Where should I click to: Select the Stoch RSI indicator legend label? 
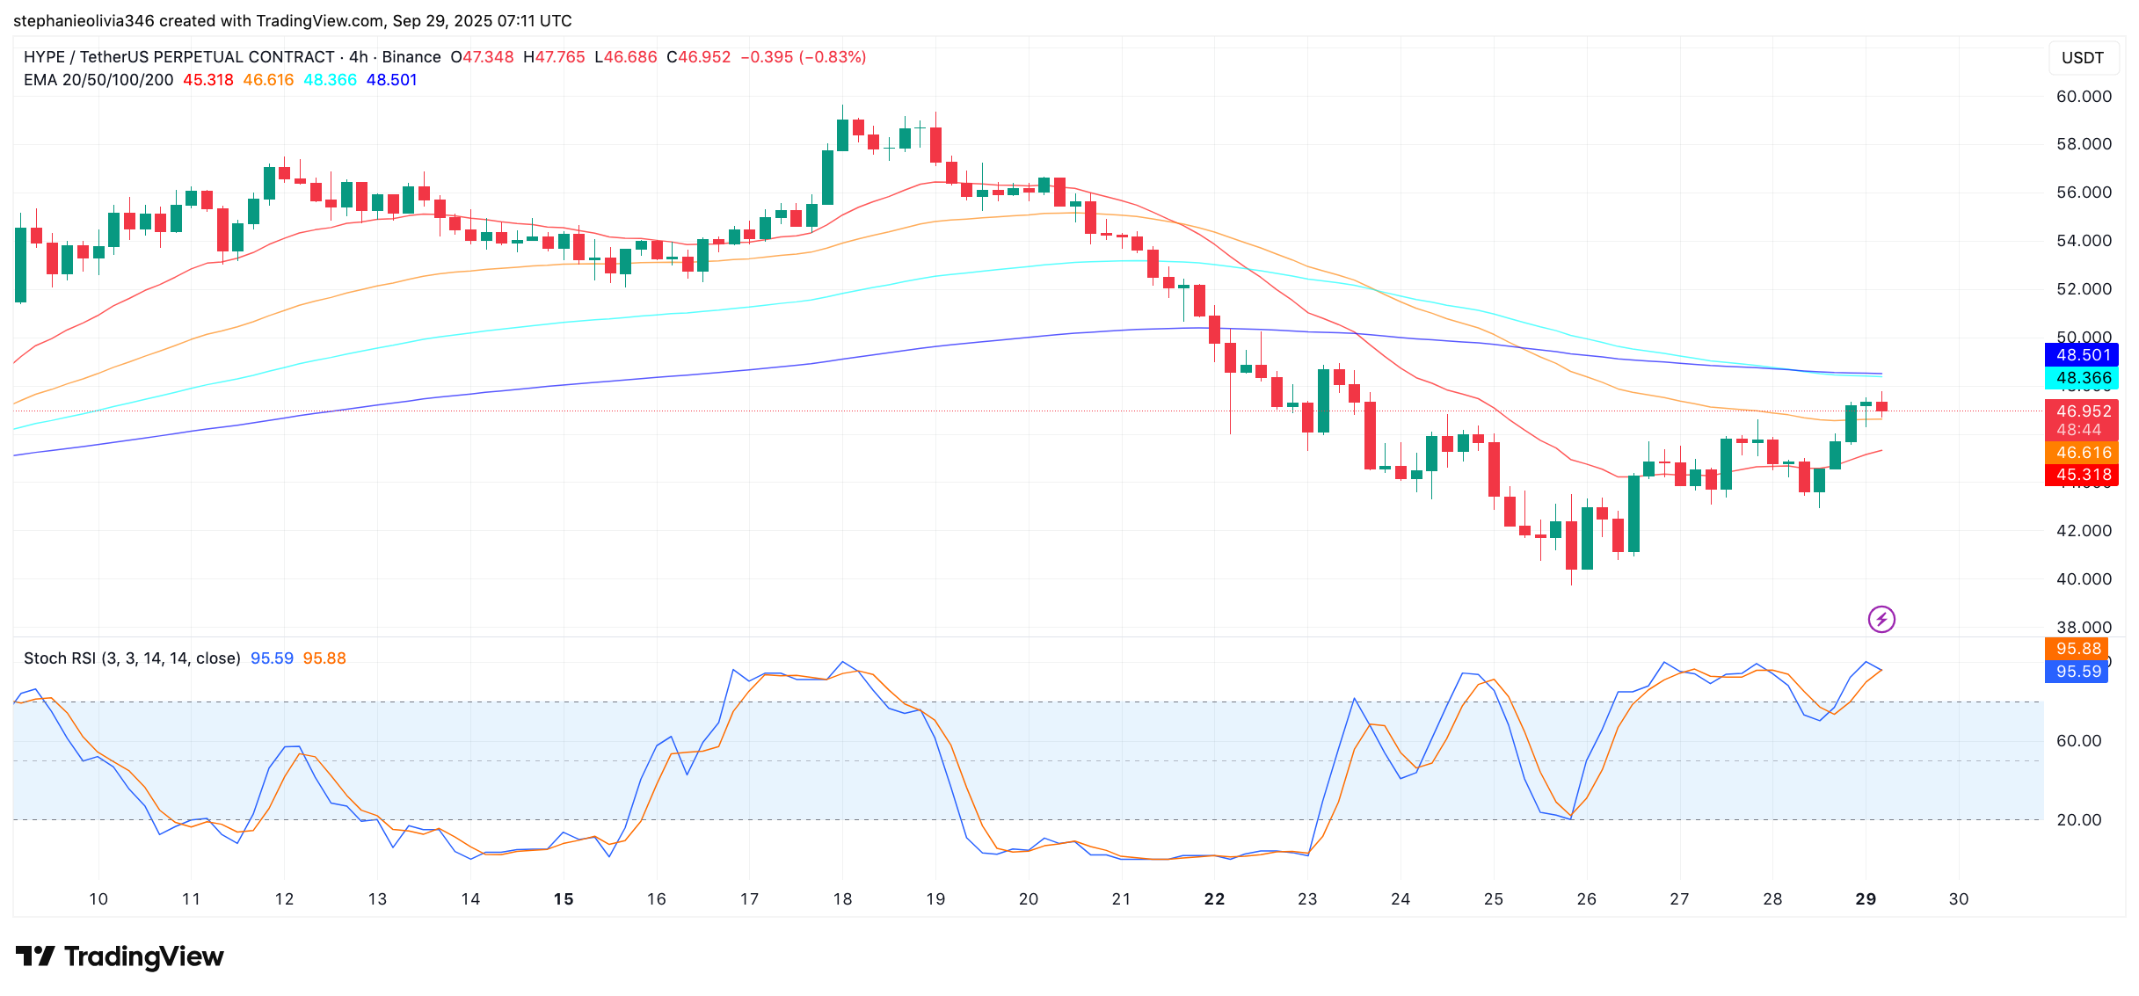[132, 658]
